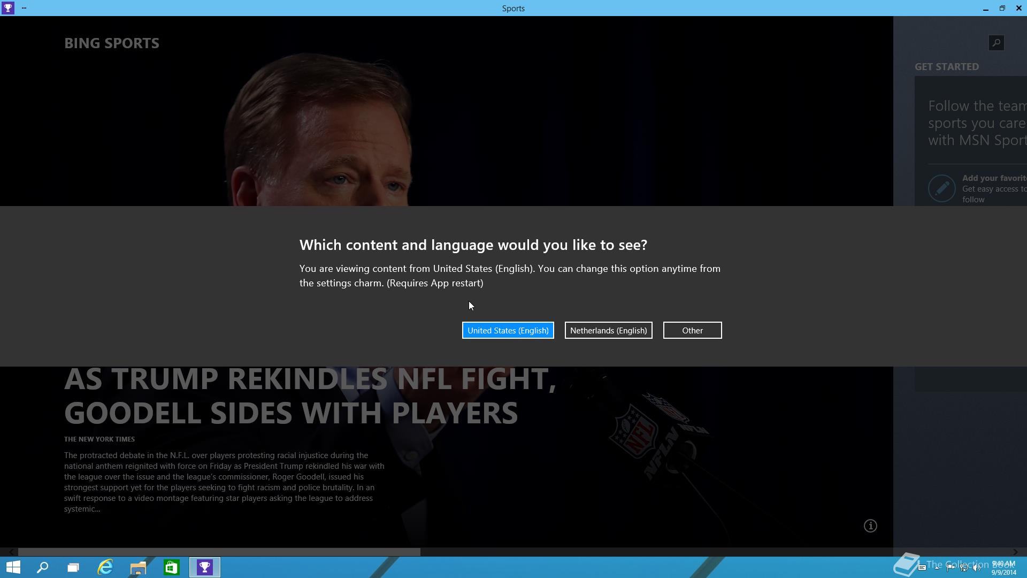
Task: Open the Action Center flag icon
Action: pos(951,567)
